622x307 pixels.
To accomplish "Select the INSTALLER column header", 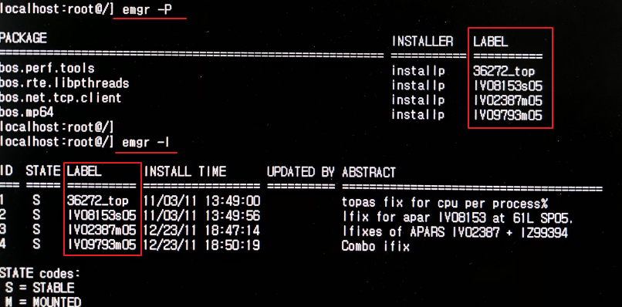I will click(422, 41).
